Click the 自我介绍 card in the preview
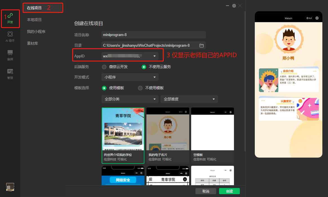 tap(289, 80)
